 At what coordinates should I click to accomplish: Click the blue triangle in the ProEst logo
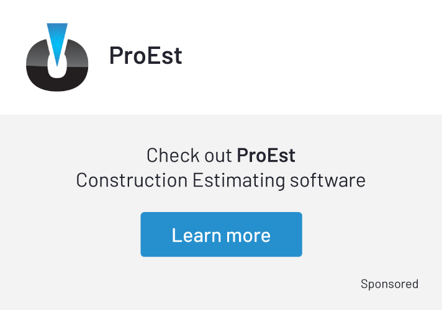coord(57,38)
